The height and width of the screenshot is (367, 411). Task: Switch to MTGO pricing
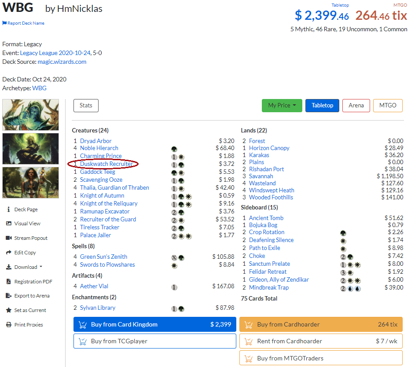tap(388, 105)
